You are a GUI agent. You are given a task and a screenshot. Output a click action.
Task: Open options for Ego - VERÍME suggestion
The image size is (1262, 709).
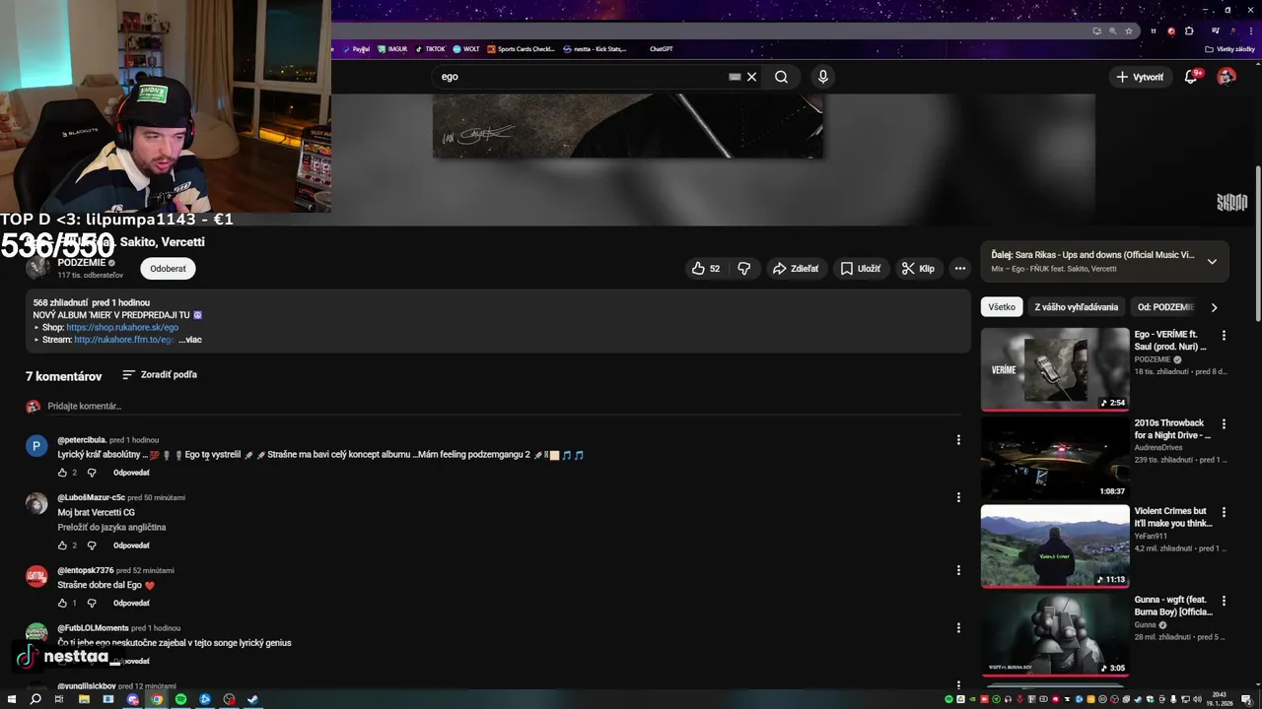click(x=1225, y=336)
